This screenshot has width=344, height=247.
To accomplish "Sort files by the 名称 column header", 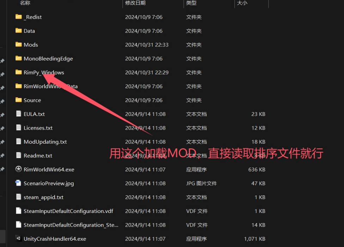I will (x=25, y=3).
